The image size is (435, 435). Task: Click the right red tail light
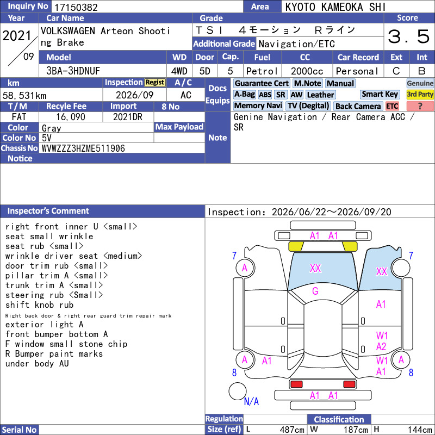click(x=349, y=384)
